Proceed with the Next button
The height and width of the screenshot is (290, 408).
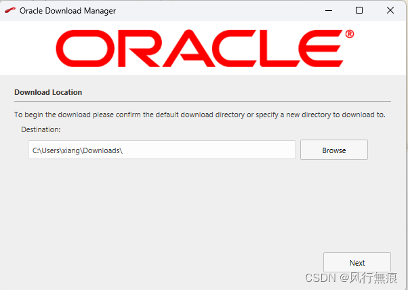pos(357,262)
